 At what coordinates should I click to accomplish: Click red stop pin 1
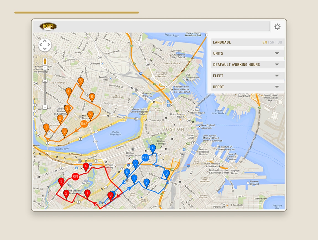pyautogui.click(x=87, y=194)
